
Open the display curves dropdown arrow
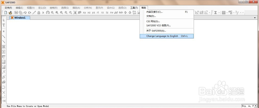coord(241,12)
